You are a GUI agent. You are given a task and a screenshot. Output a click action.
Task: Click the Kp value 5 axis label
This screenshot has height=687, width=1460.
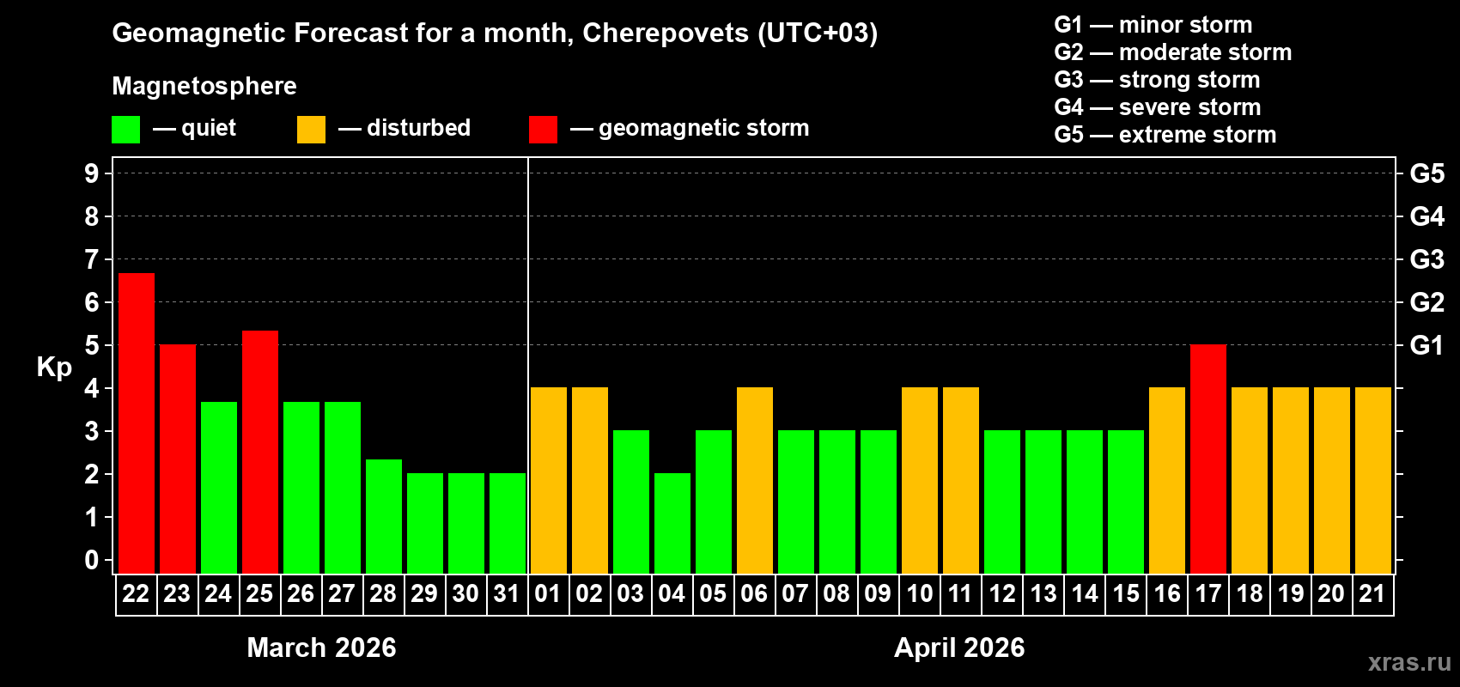[x=92, y=345]
